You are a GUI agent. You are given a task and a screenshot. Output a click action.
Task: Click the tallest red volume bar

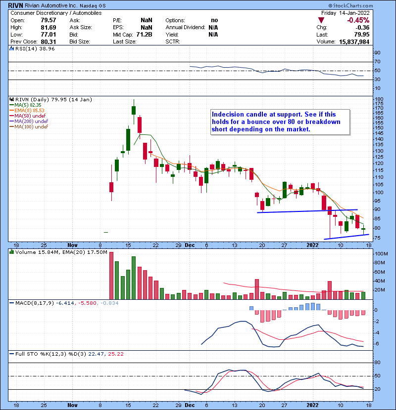pos(111,276)
